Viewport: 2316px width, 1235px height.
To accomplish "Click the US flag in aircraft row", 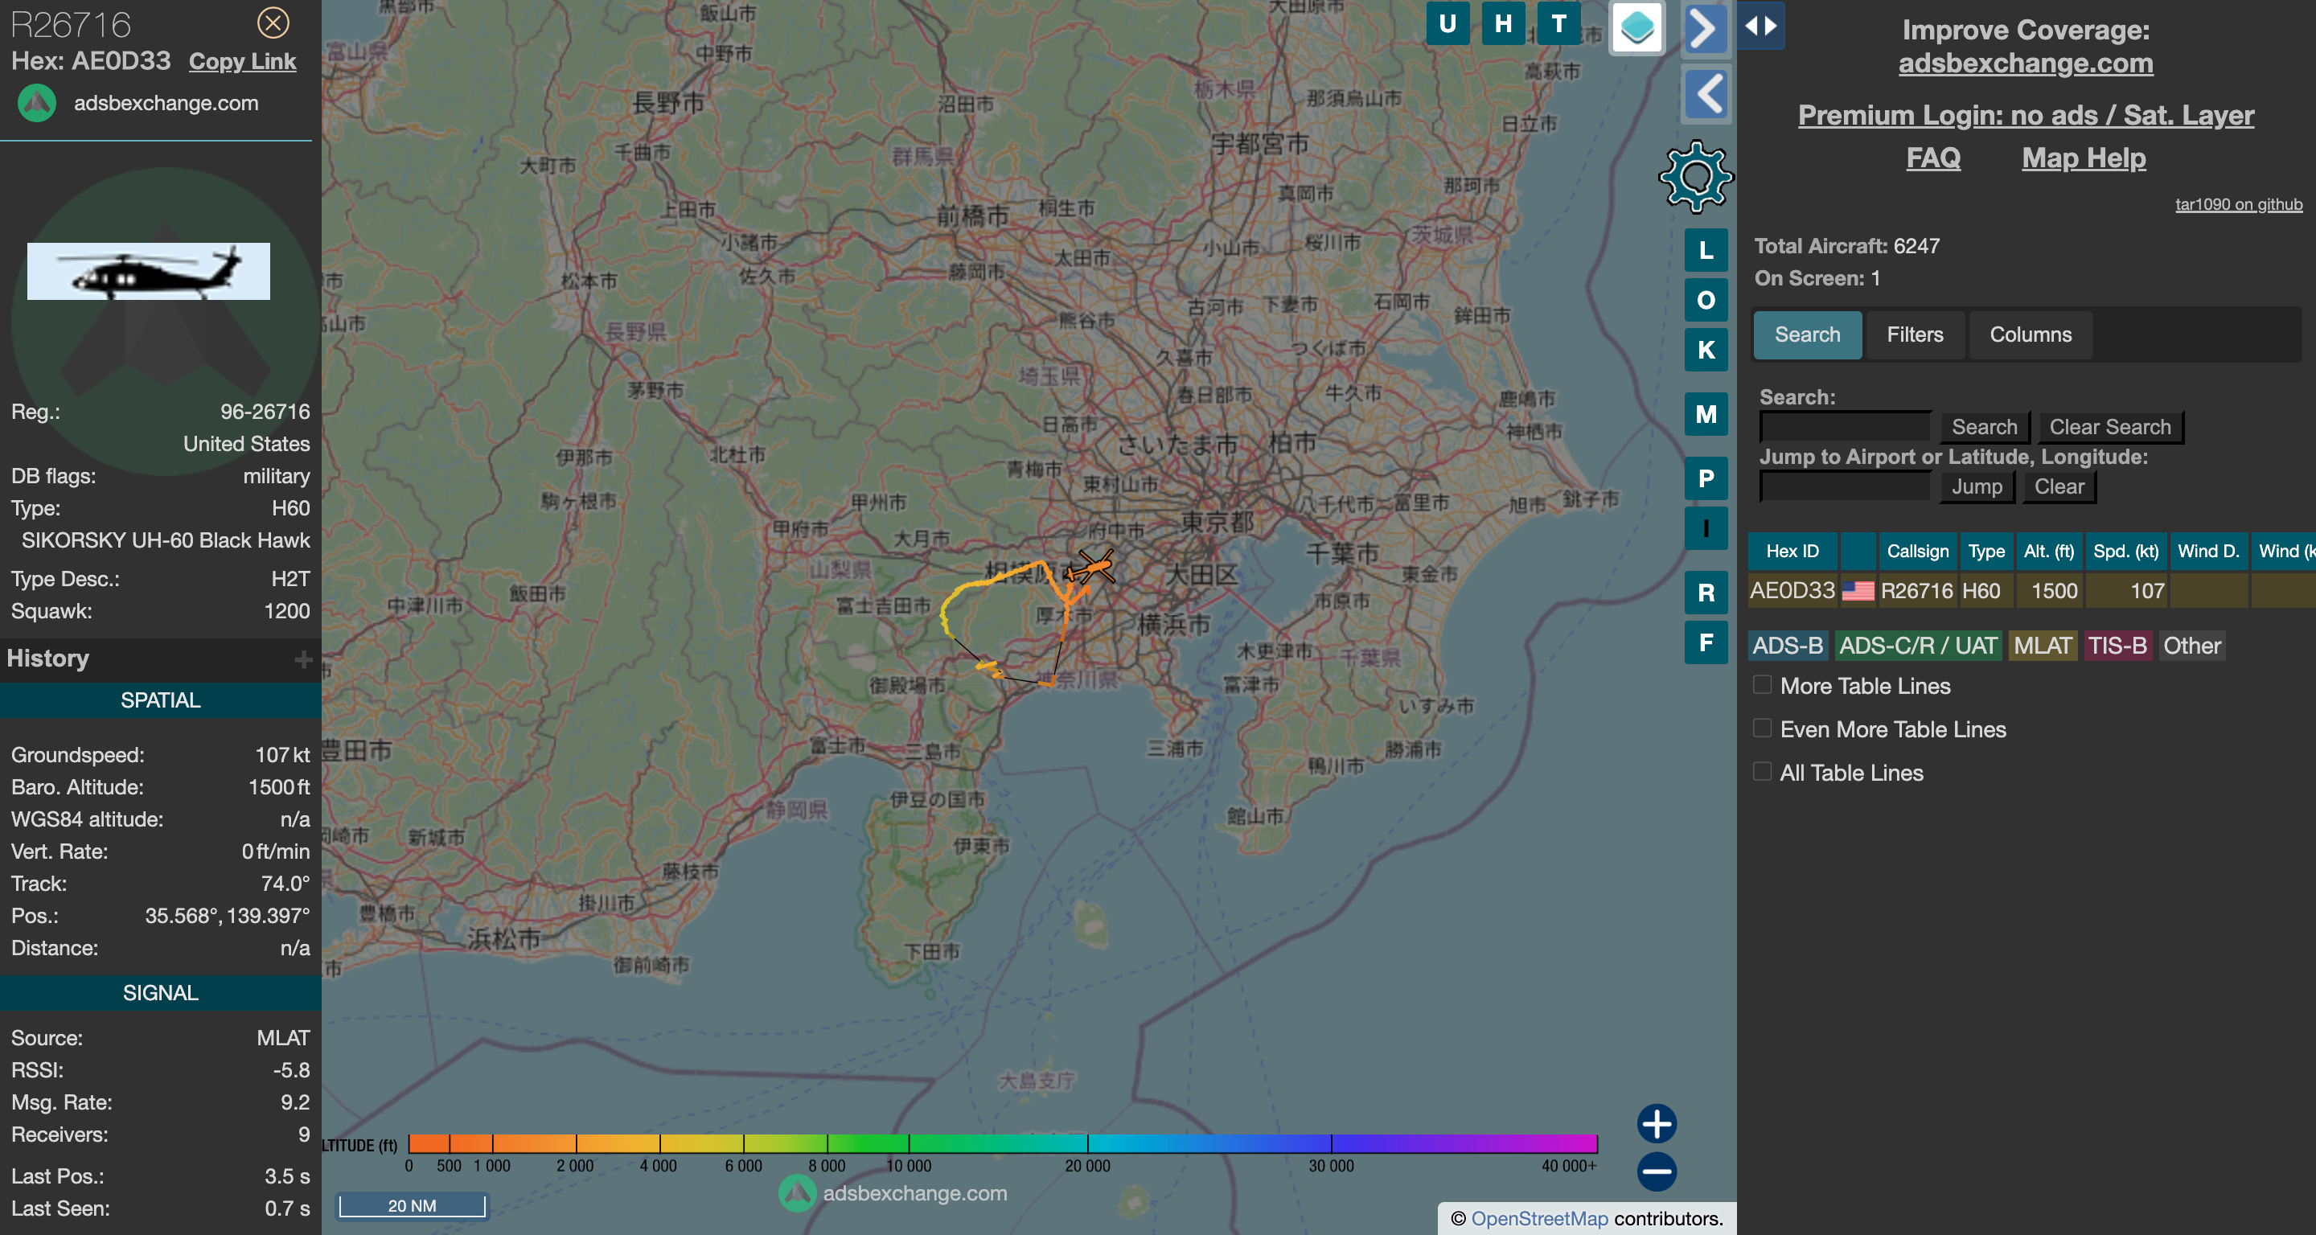I will coord(1858,590).
